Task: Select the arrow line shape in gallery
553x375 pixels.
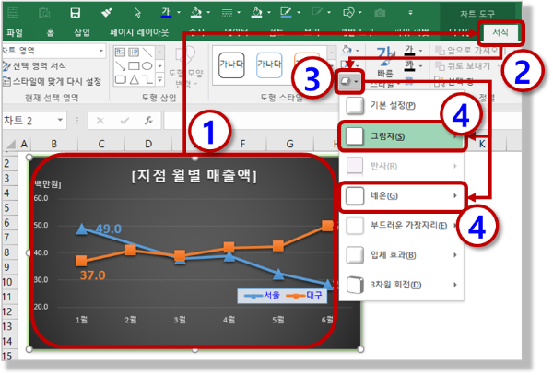Action: click(120, 66)
